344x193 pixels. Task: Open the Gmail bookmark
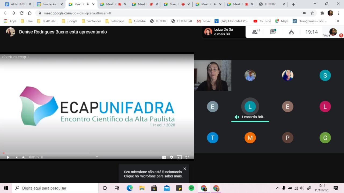tap(204, 21)
